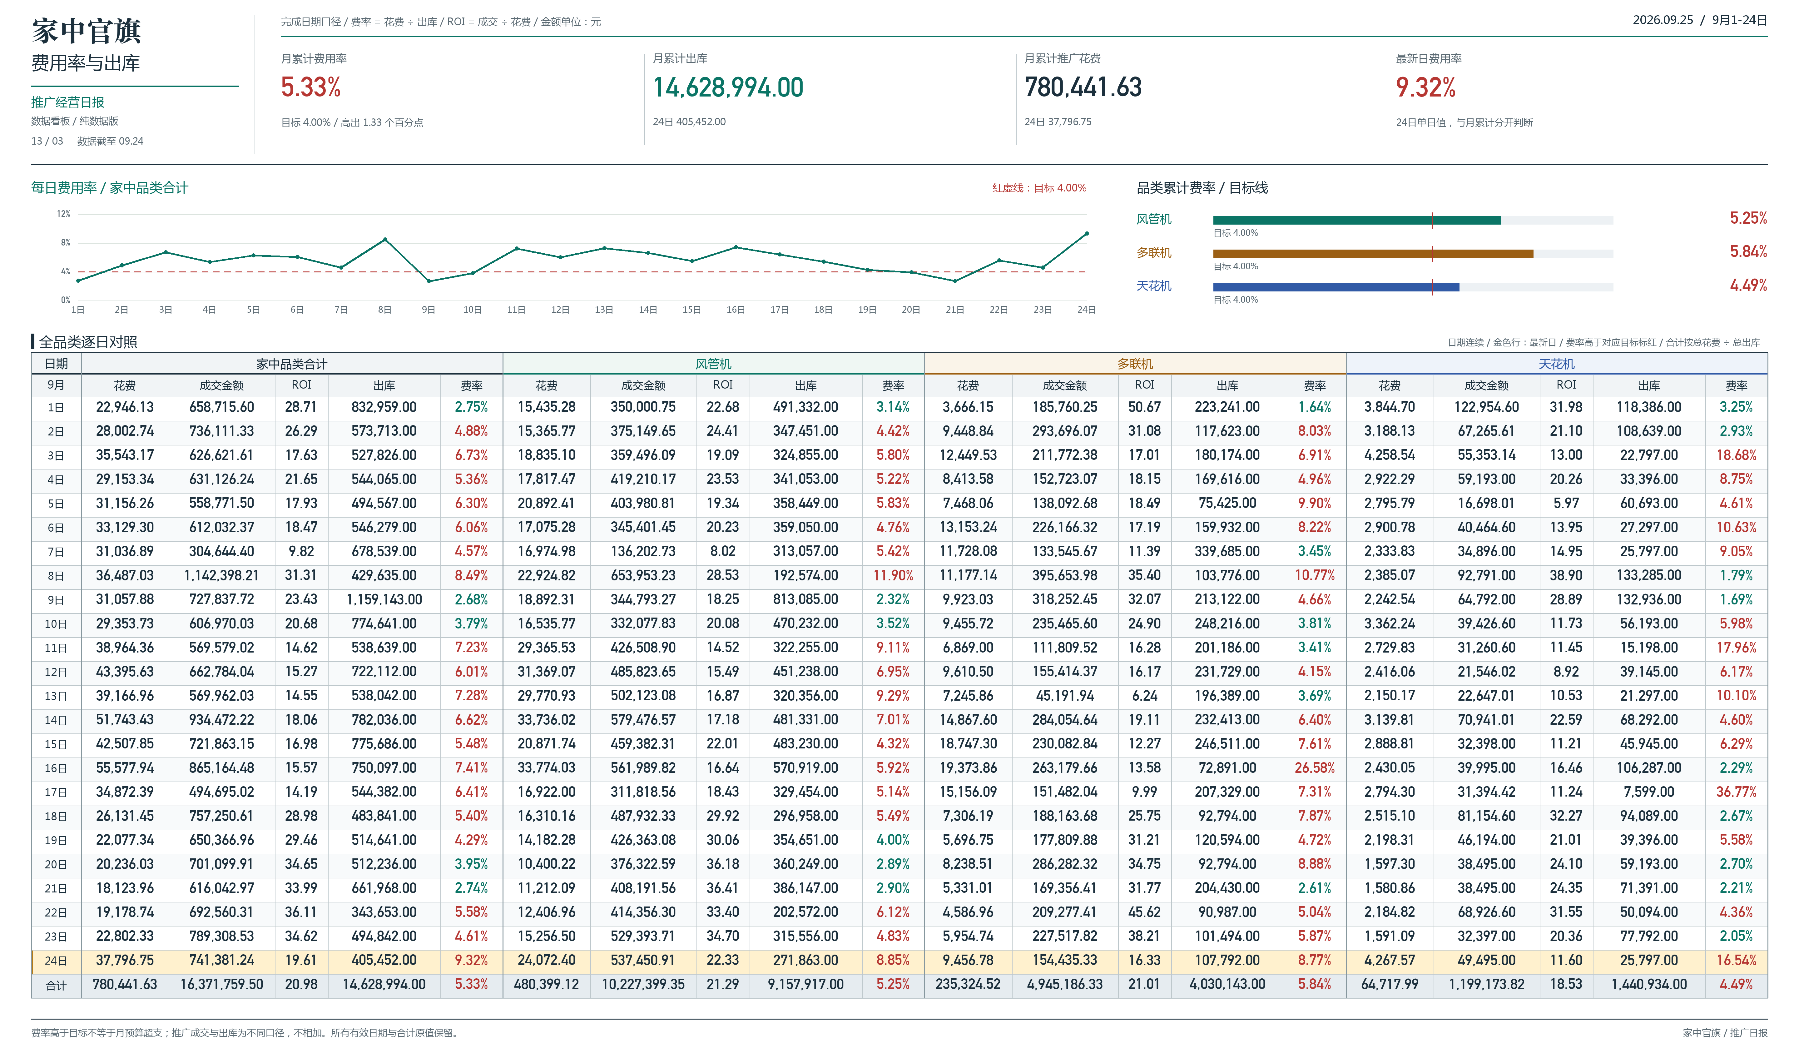The height and width of the screenshot is (1048, 1799).
Task: Click the 9日 data point on the line chart
Action: 429,281
